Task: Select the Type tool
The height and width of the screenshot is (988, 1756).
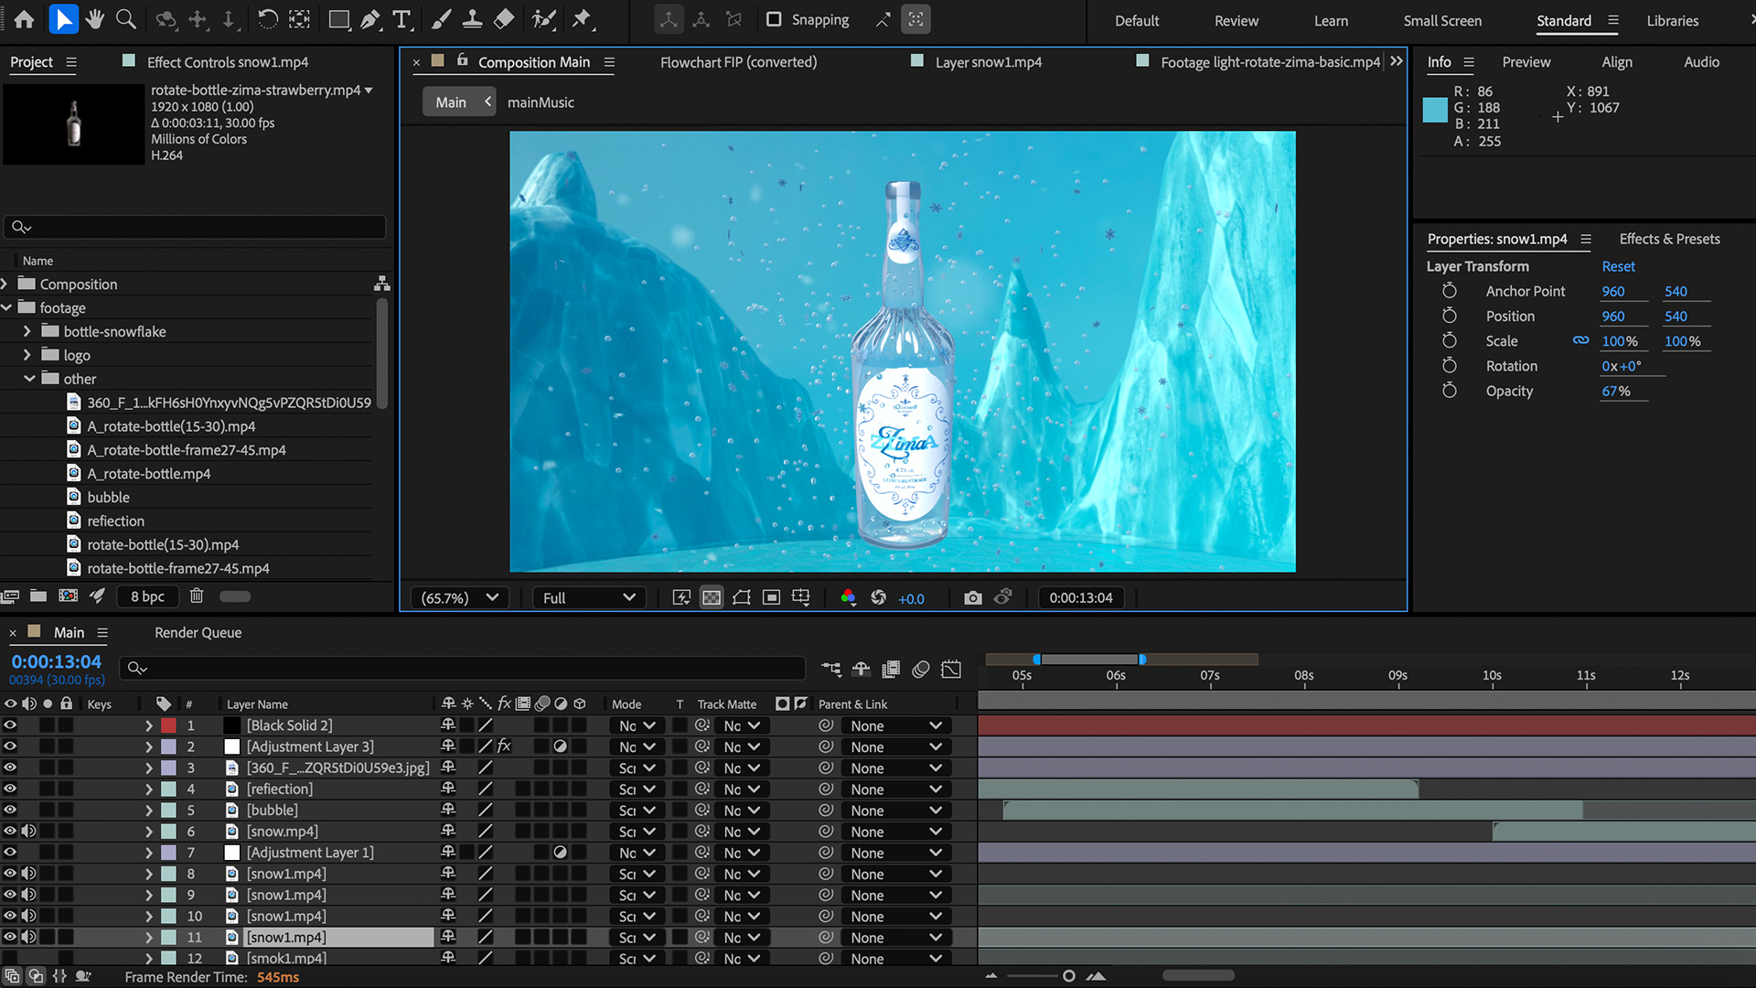Action: pyautogui.click(x=402, y=19)
